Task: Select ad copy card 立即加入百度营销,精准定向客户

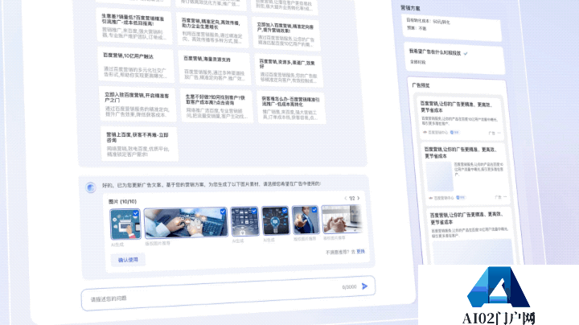Action: point(286,34)
